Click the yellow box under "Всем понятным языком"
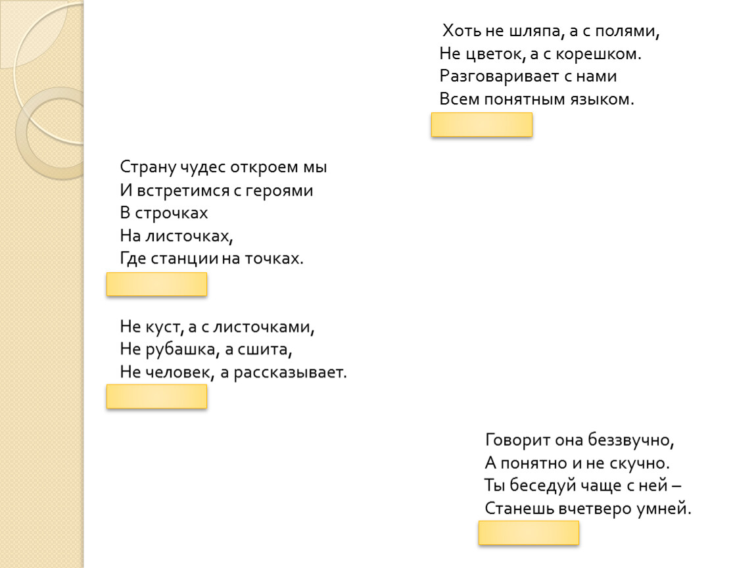756x568 pixels. pyautogui.click(x=481, y=125)
